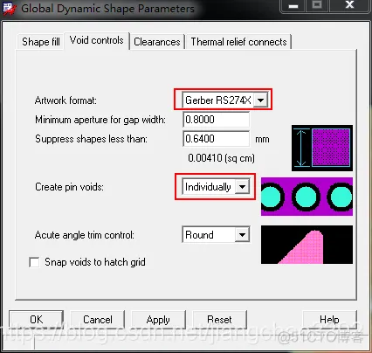Maximize the dialog window
Image resolution: width=372 pixels, height=353 pixels.
point(317,6)
